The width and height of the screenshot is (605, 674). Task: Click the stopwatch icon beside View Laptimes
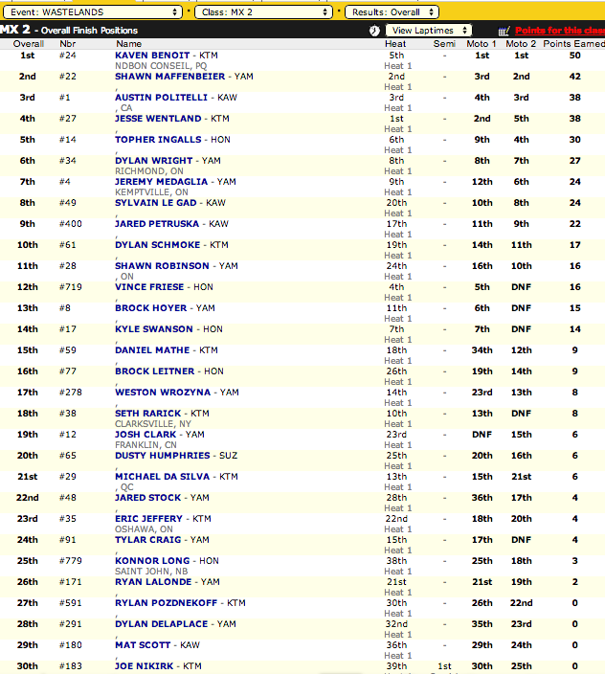pos(372,31)
